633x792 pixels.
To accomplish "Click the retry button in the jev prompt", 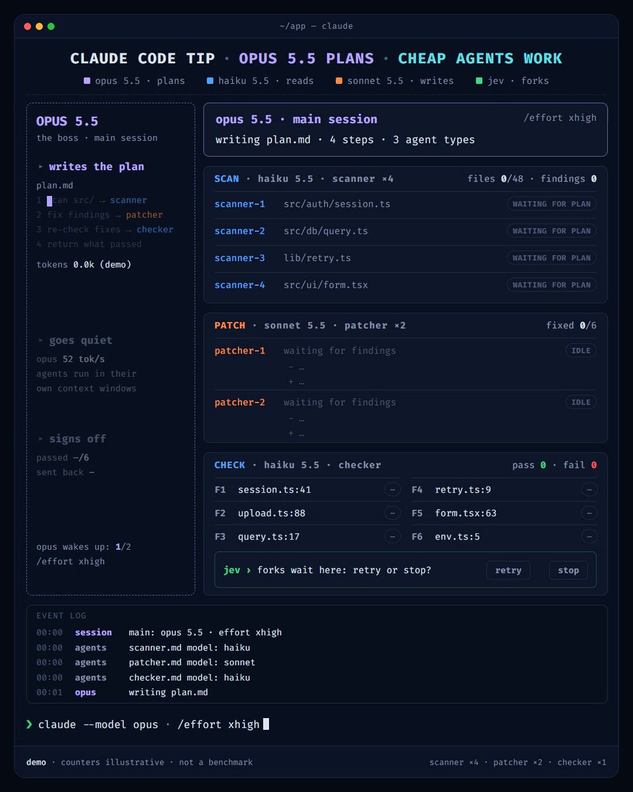I will click(x=508, y=570).
